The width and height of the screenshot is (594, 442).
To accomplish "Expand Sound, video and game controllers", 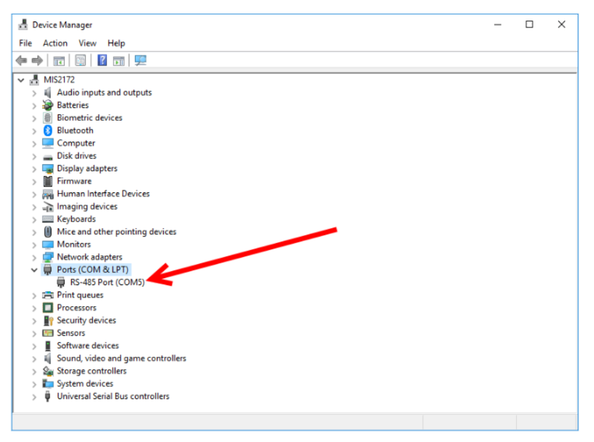I will 34,359.
